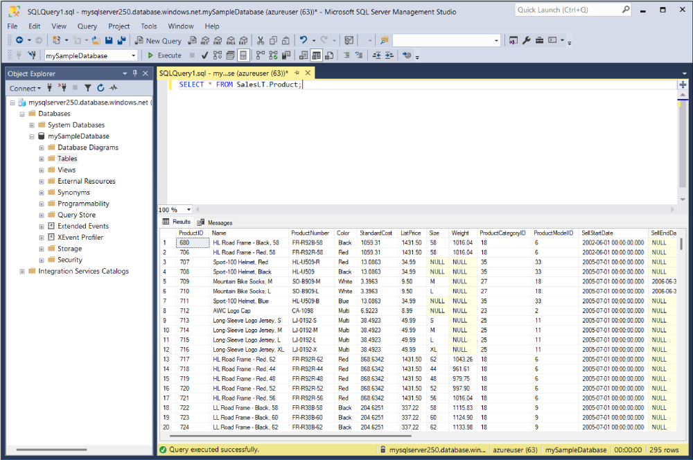This screenshot has height=460, width=693.
Task: Click the Undo arrow icon
Action: (304, 40)
